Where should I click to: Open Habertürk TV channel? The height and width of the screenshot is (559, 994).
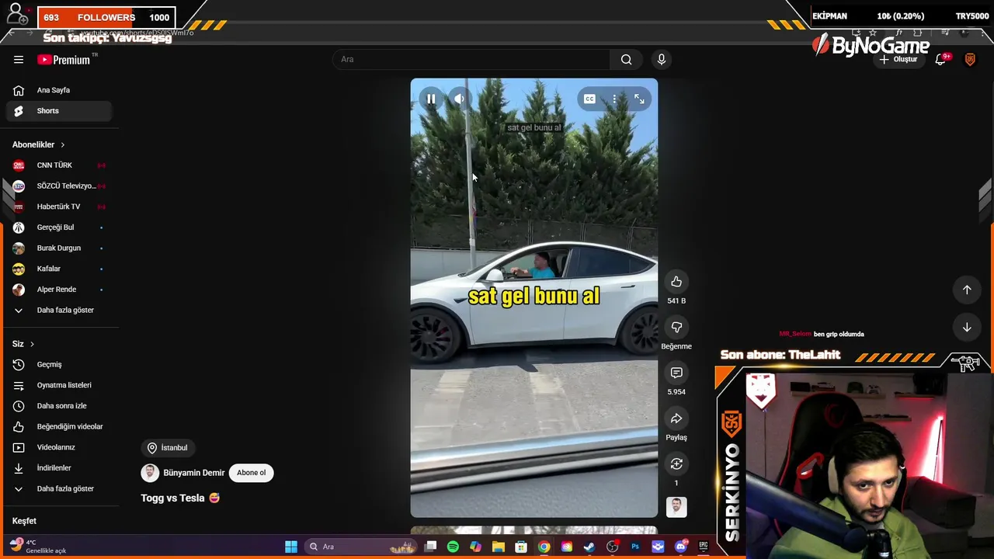(x=59, y=207)
